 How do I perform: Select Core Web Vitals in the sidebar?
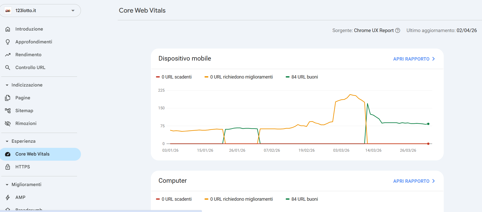point(32,154)
